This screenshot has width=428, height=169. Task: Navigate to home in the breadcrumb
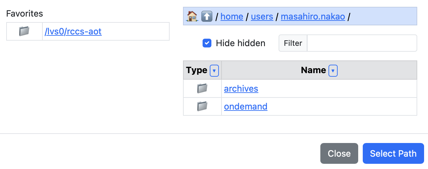click(x=232, y=17)
